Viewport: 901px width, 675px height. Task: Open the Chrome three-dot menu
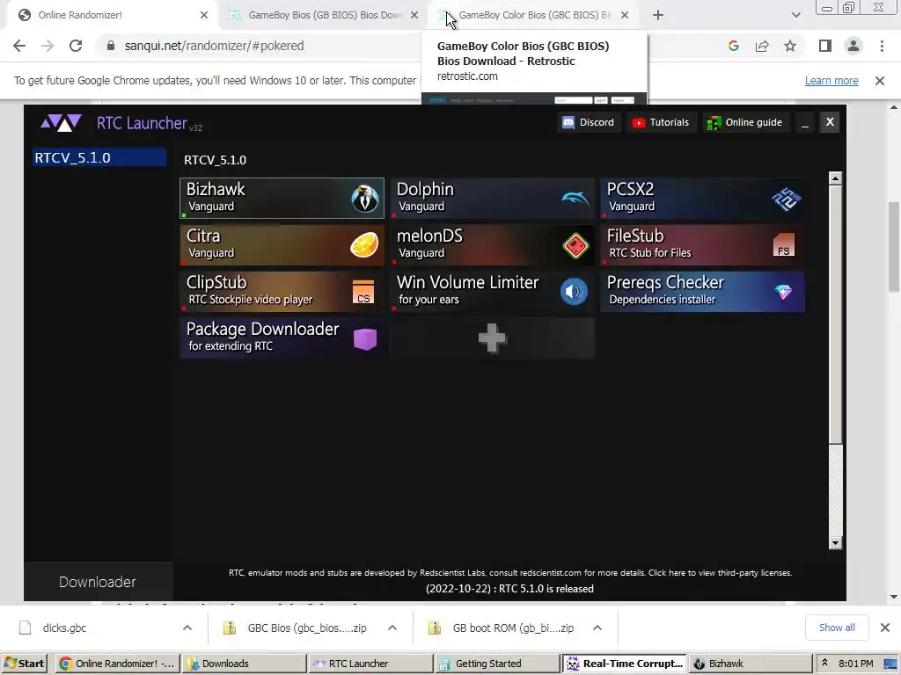pyautogui.click(x=882, y=46)
